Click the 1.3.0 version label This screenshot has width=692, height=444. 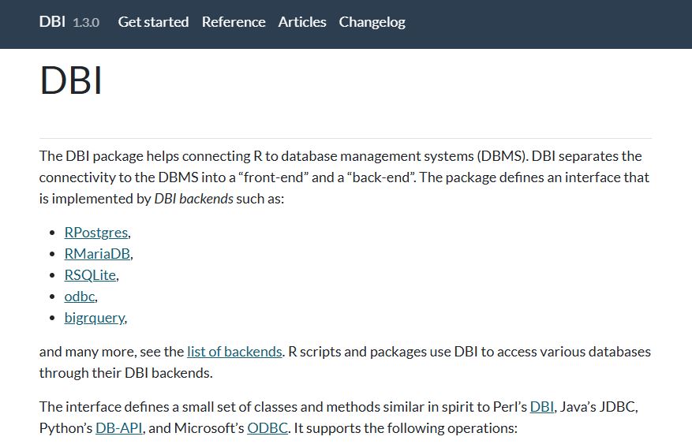[86, 23]
